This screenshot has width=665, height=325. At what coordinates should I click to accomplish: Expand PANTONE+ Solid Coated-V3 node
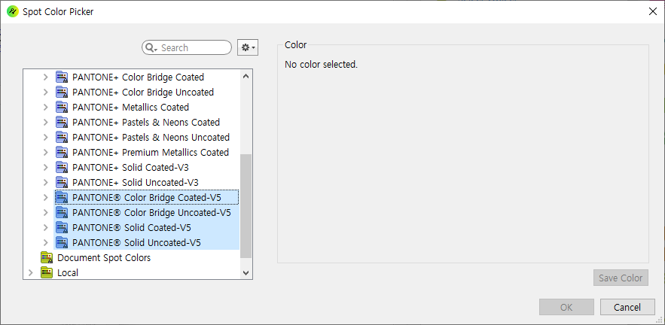tap(46, 167)
